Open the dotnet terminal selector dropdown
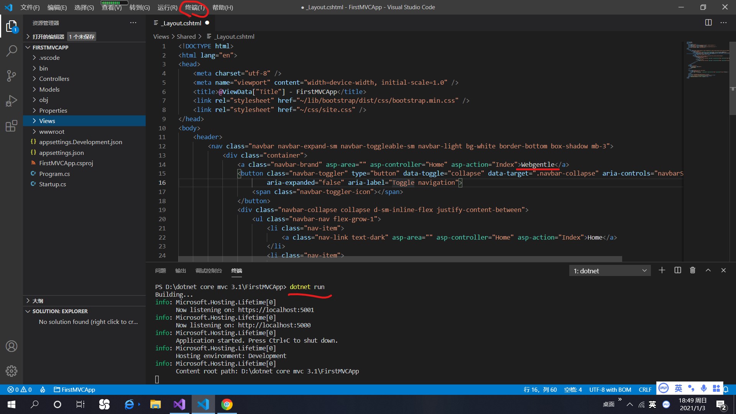The image size is (736, 414). (x=609, y=271)
